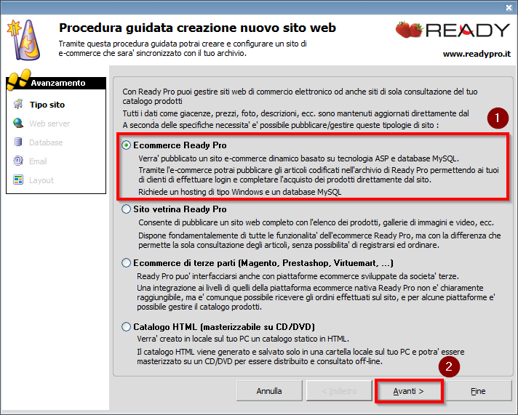Open the www.readypro.it link
Image resolution: width=518 pixels, height=415 pixels.
tap(477, 54)
